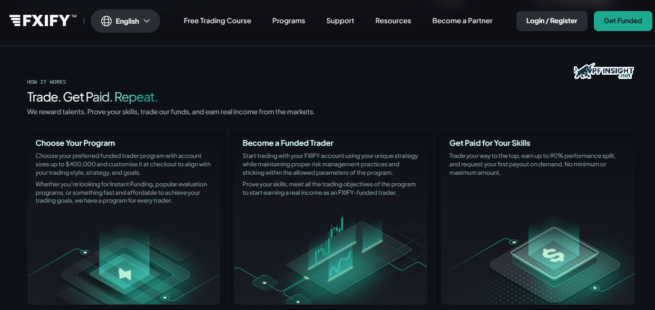Click the globe language icon

pos(106,21)
